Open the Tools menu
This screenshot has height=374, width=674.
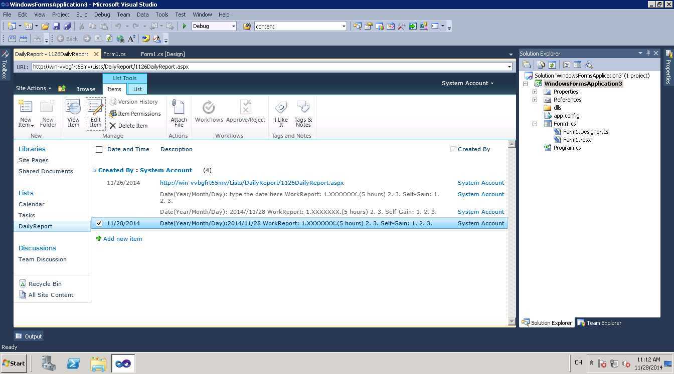161,15
